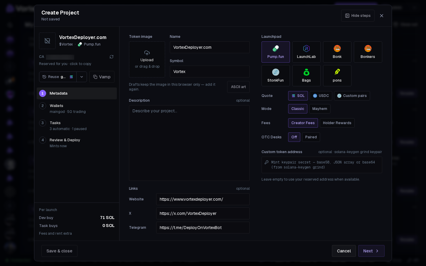Click the Vamp button
The height and width of the screenshot is (266, 426).
pyautogui.click(x=102, y=77)
